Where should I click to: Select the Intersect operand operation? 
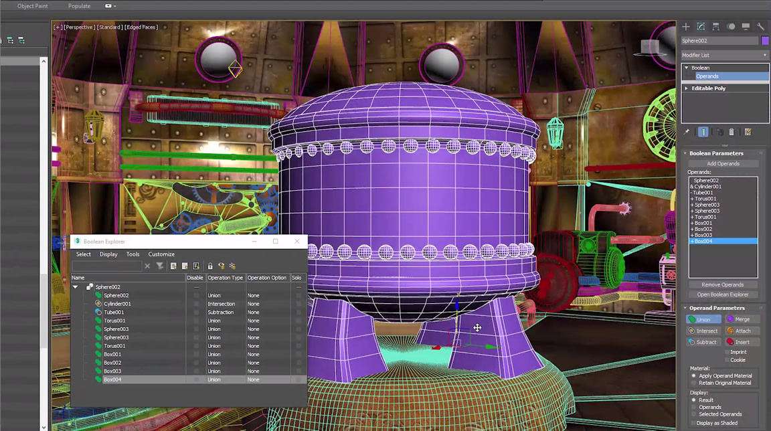click(703, 331)
